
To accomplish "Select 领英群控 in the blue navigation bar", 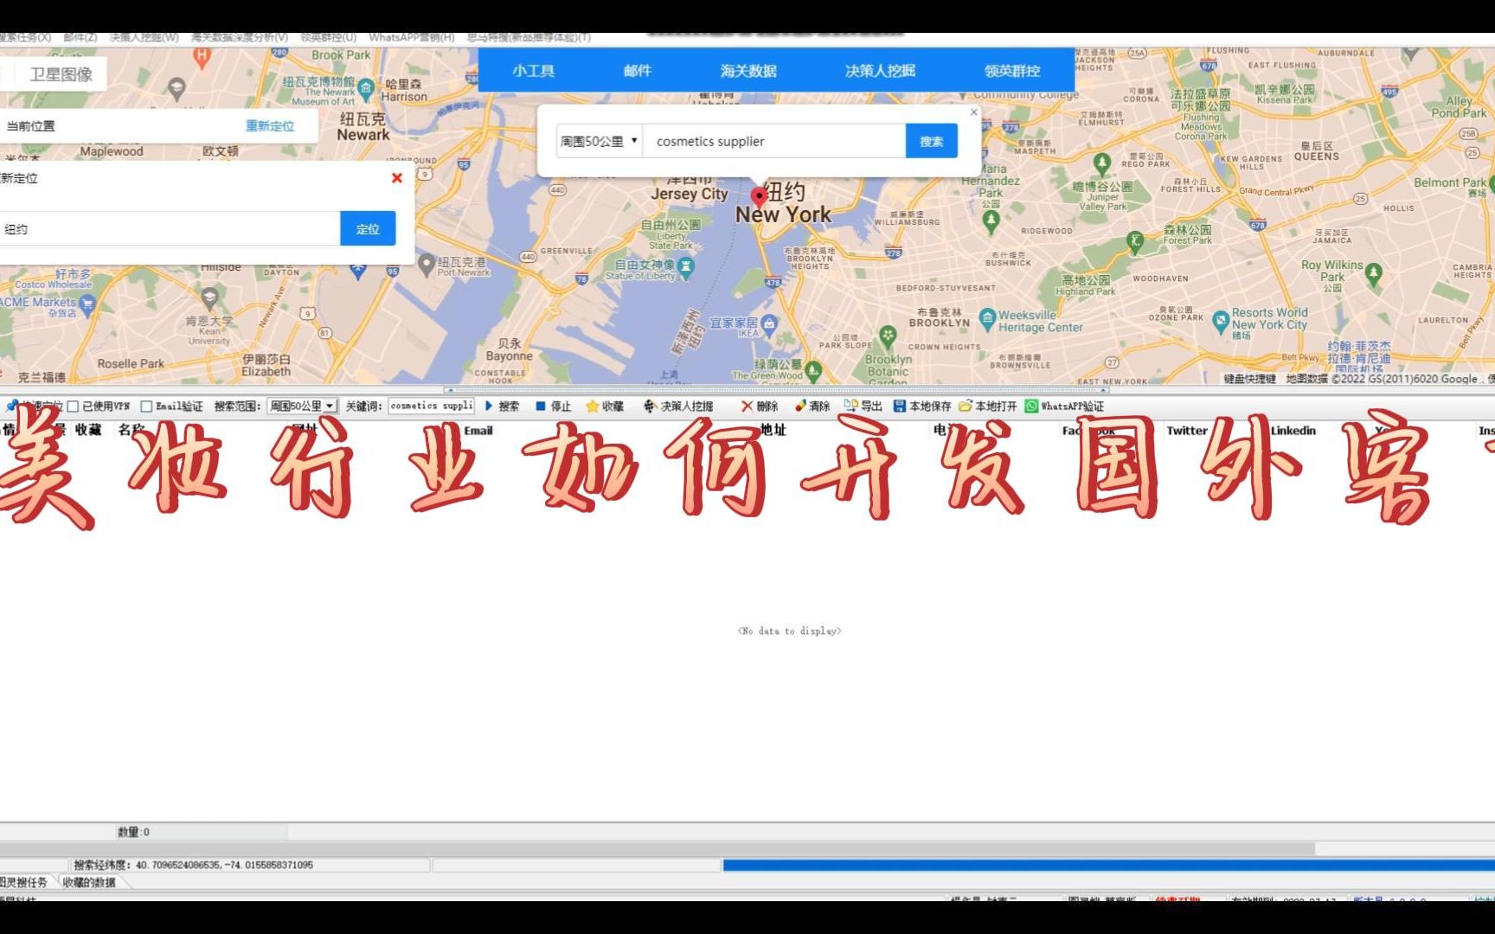I will click(1012, 71).
